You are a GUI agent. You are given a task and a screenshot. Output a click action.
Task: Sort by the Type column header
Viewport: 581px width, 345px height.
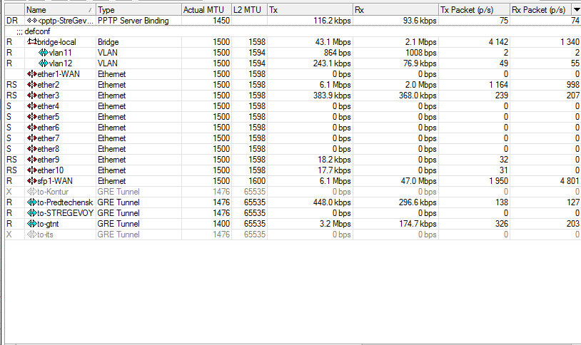point(138,10)
